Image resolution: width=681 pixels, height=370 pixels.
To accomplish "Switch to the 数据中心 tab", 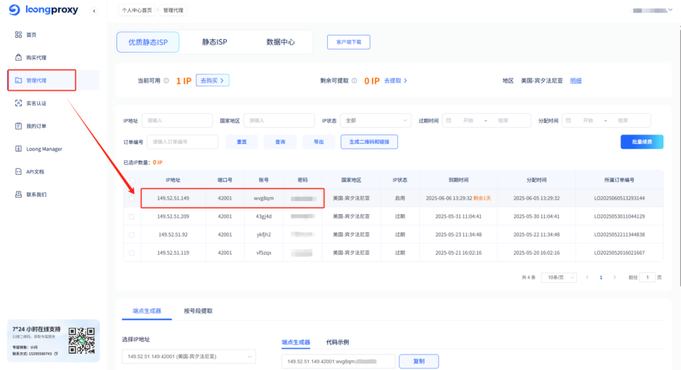I will pyautogui.click(x=280, y=42).
